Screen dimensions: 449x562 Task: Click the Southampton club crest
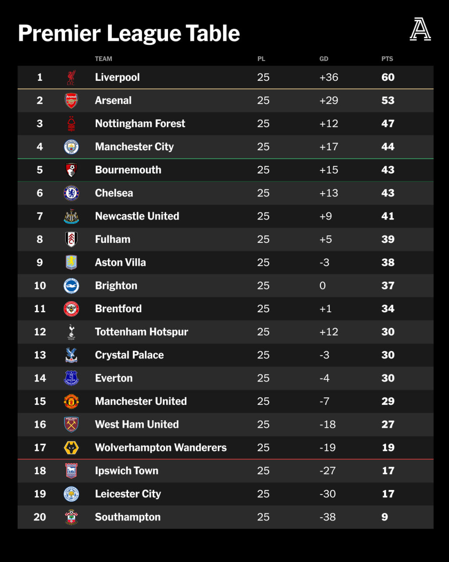coord(71,517)
